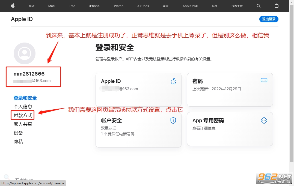Screen dimensions: 294x186
Task: Open 付款方式 in the sidebar
Action: coord(23,115)
